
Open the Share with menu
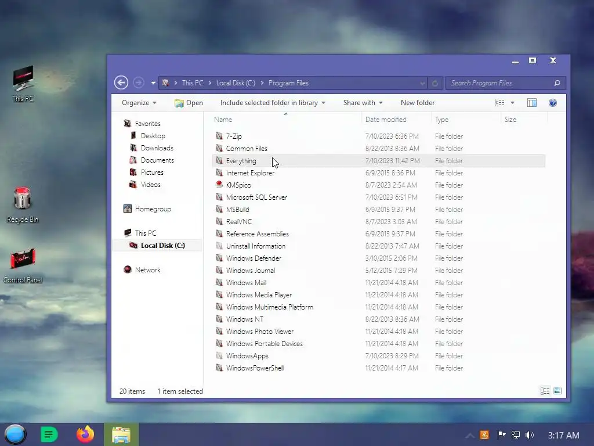(x=363, y=103)
